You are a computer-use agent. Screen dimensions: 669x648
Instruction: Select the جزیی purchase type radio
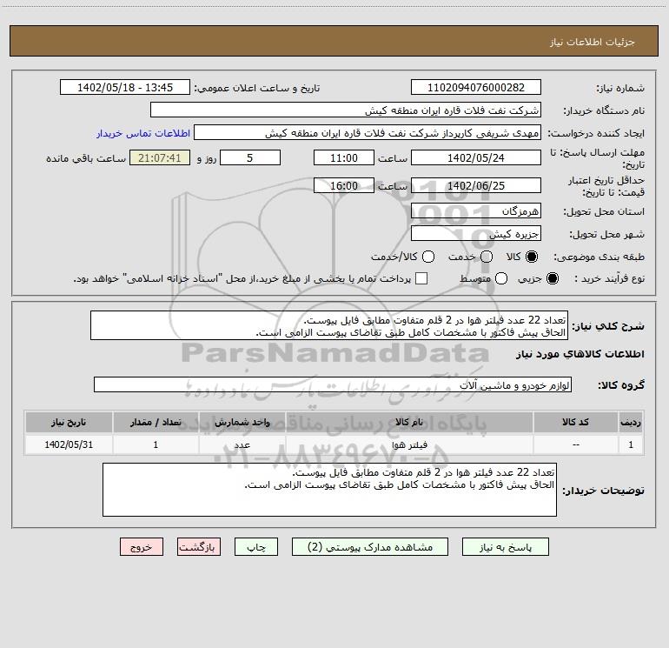pos(553,278)
